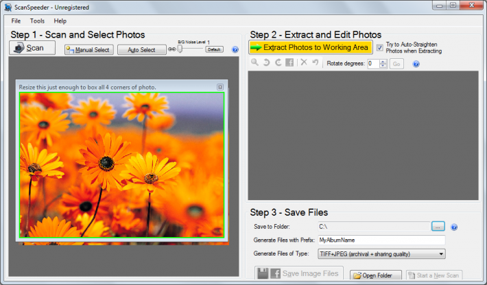The width and height of the screenshot is (487, 285).
Task: Click the Scan button
Action: tap(32, 48)
